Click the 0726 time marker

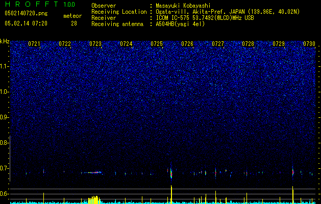coord(187,44)
